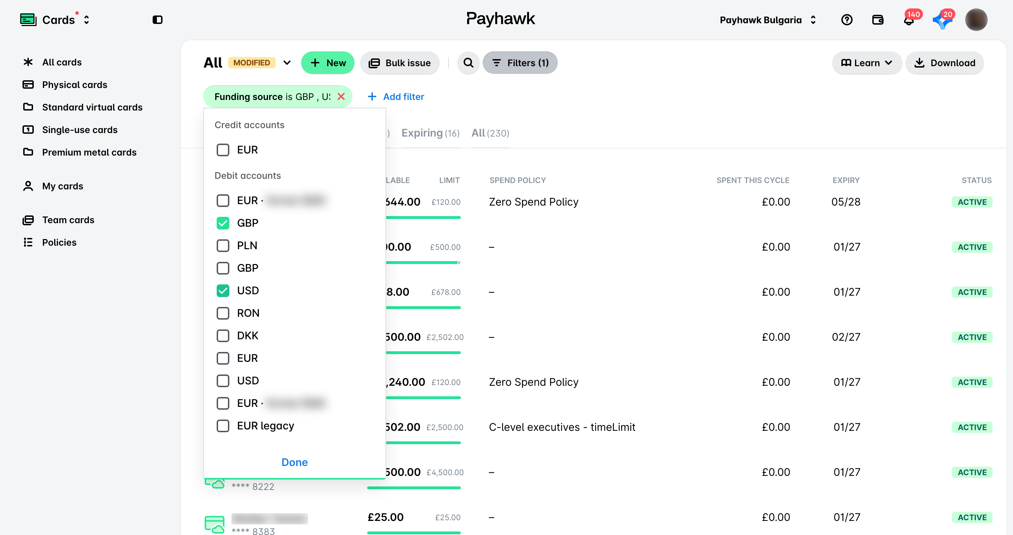Click C-level executives - timeLimit policy

pyautogui.click(x=562, y=427)
